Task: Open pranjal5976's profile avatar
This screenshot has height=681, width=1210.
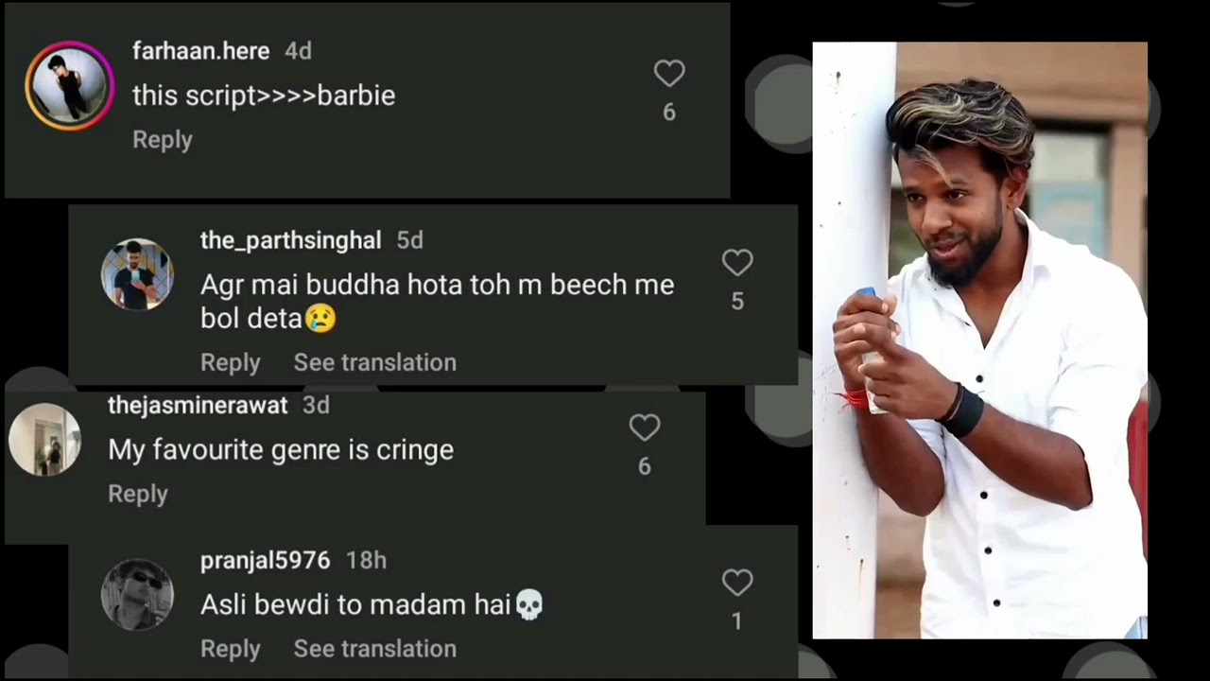Action: click(x=137, y=594)
